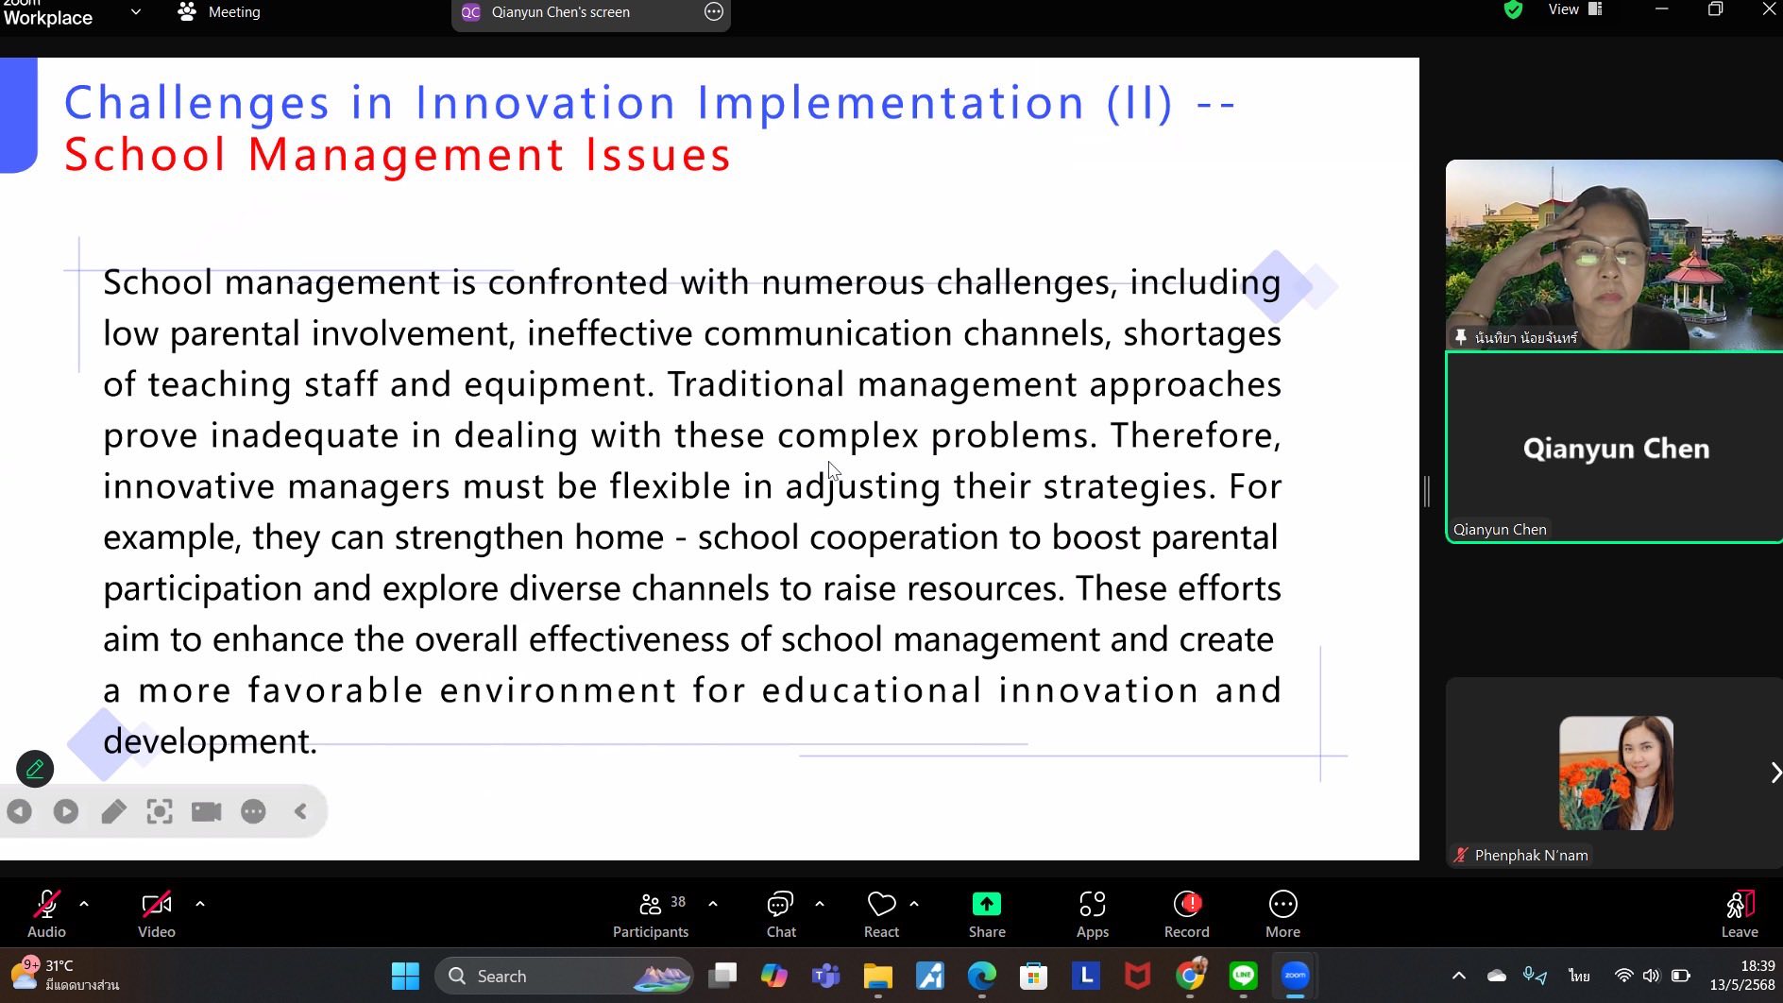Expand Chat options caret
The height and width of the screenshot is (1003, 1783).
820,904
